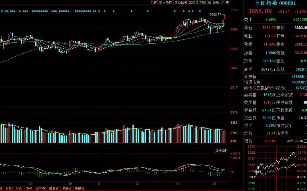Select the EXPMA indicator tab
Image resolution: width=307 pixels, height=191 pixels.
pos(41,188)
